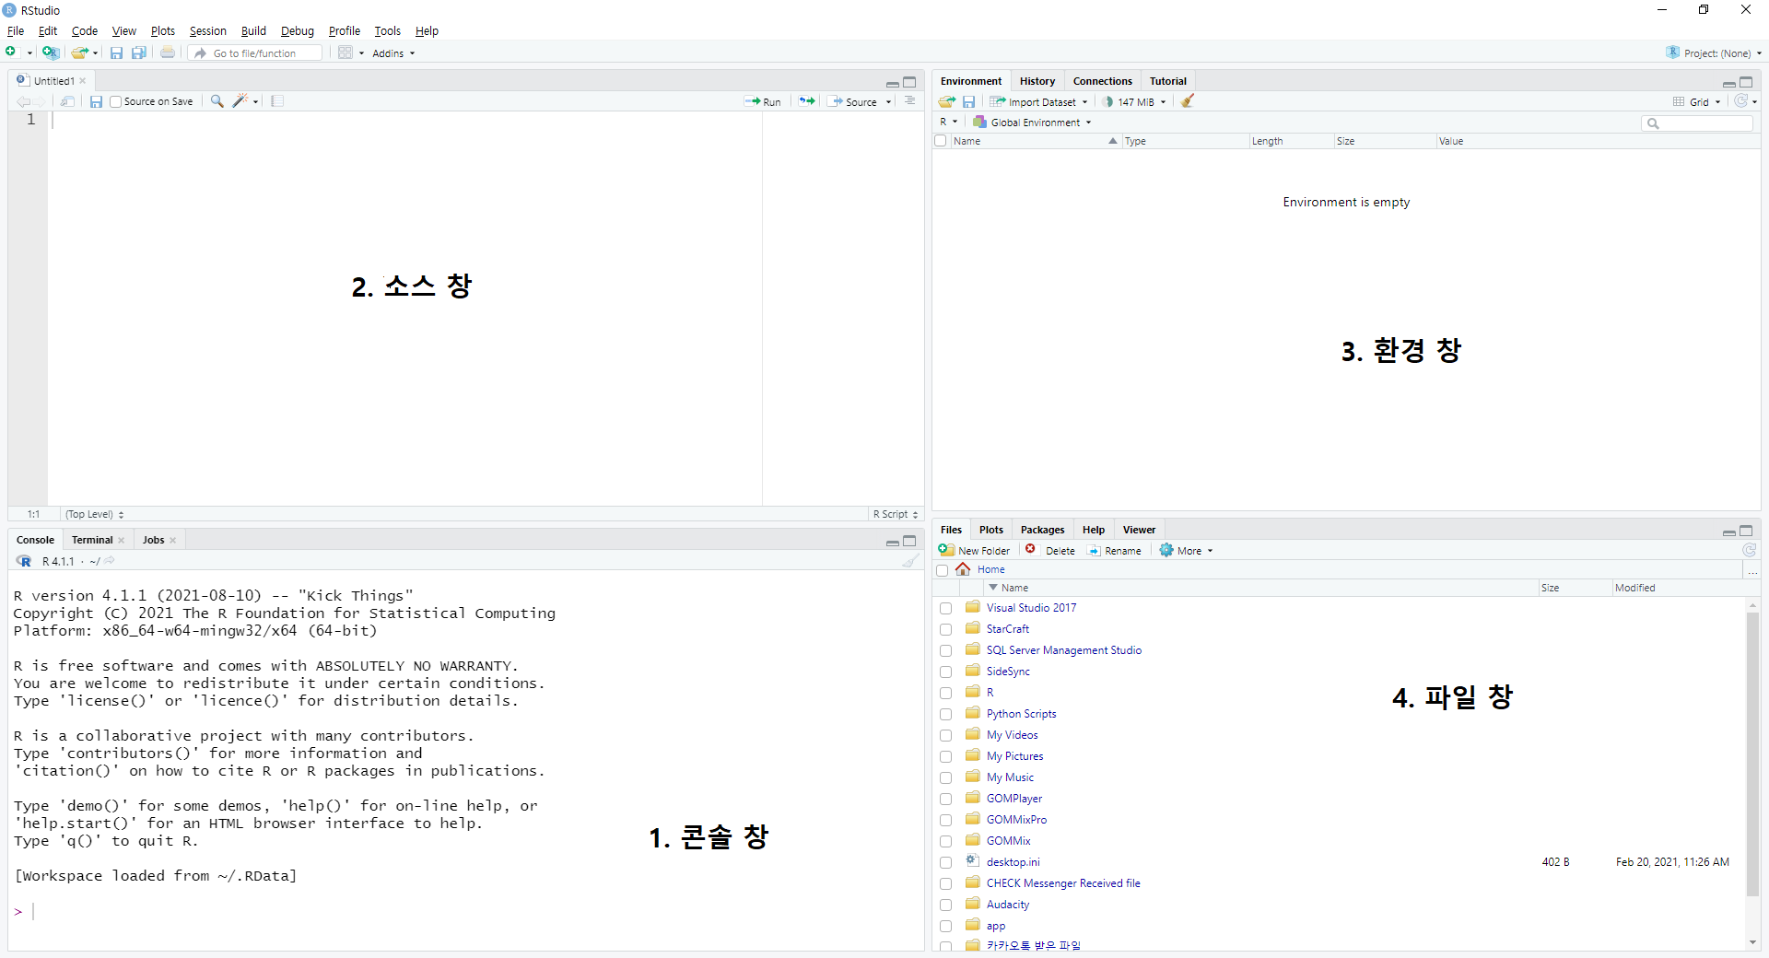
Task: Switch to the Packages tab
Action: pos(1042,530)
